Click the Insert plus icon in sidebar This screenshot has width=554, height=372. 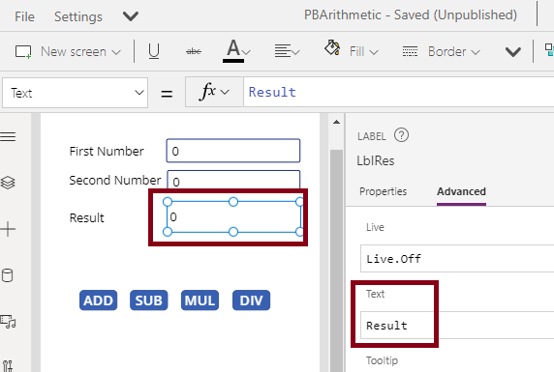point(8,229)
